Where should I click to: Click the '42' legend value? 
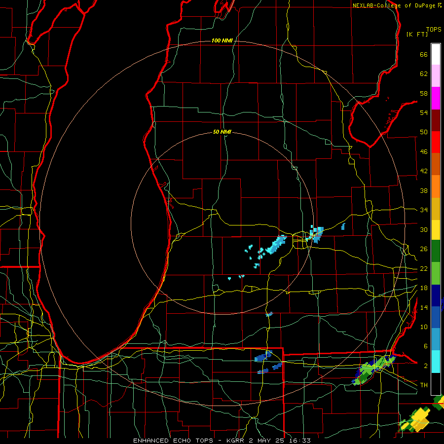[424, 171]
